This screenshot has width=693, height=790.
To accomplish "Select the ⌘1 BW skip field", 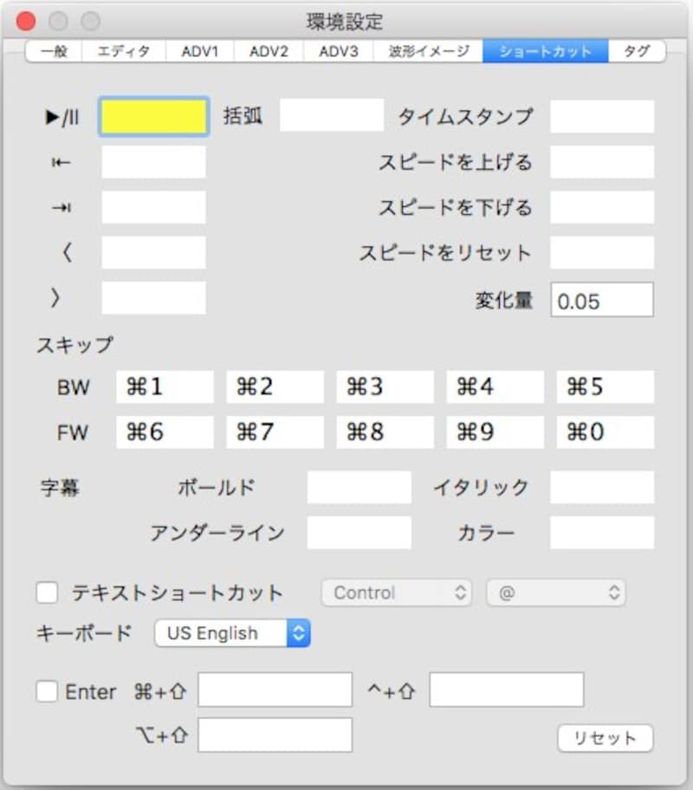I will [x=165, y=386].
